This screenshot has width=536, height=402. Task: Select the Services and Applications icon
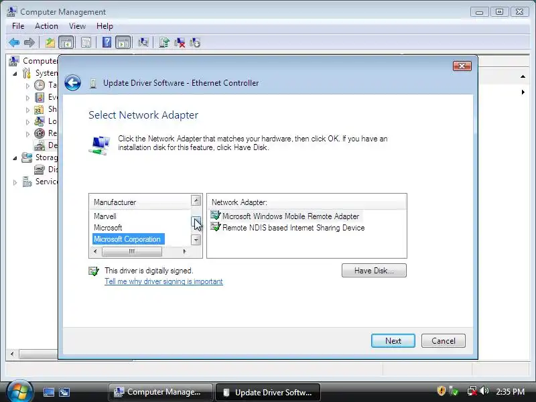point(27,182)
